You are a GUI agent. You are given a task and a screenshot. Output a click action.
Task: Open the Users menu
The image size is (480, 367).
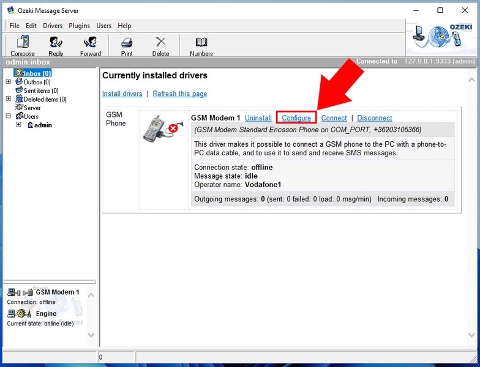point(104,26)
